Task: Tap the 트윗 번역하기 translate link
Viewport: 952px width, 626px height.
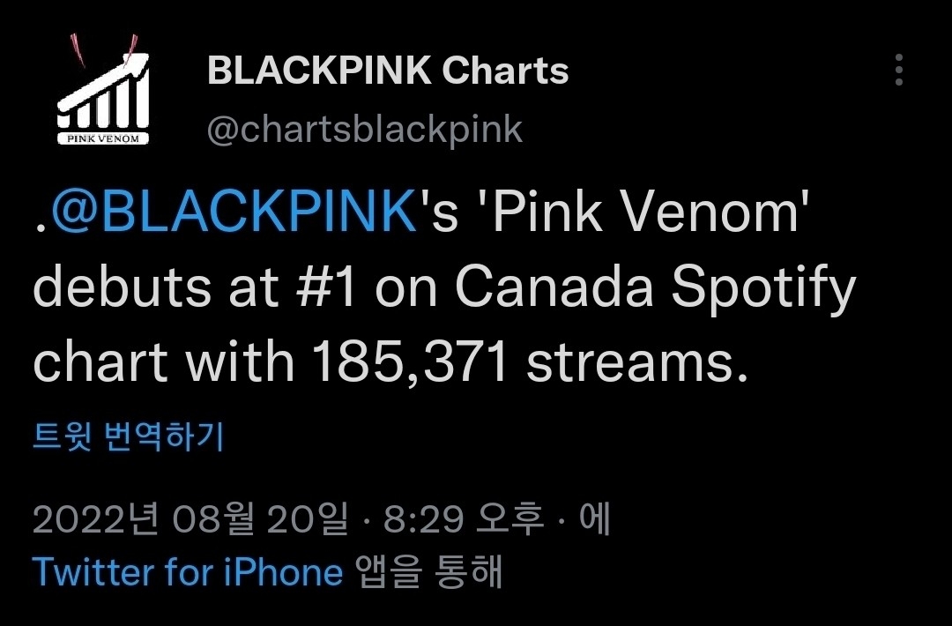Action: pos(129,437)
